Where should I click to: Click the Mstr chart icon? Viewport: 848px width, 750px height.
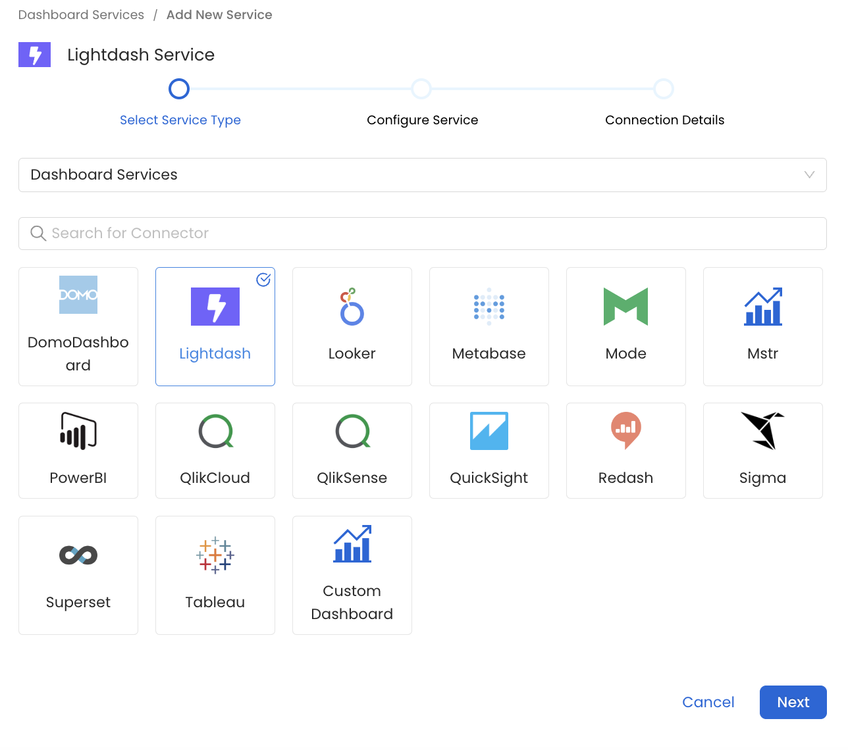(762, 307)
